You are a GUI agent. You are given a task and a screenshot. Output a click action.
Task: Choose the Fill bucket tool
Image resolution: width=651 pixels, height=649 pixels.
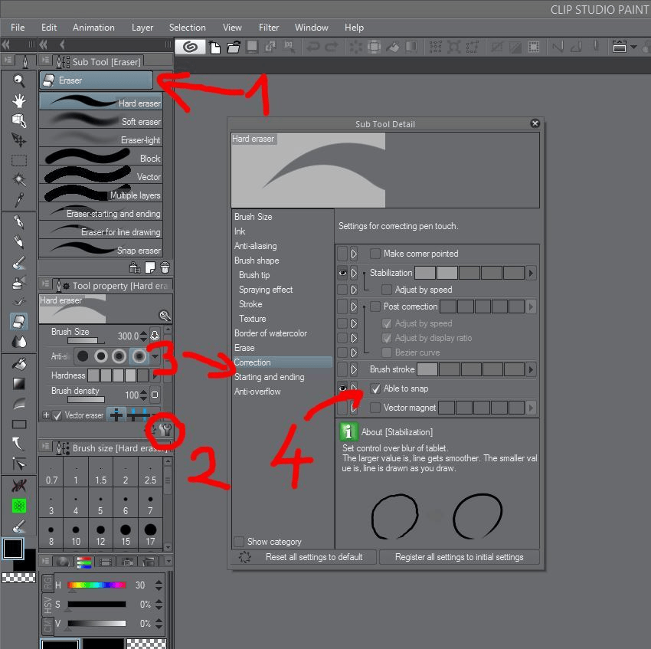[x=19, y=364]
